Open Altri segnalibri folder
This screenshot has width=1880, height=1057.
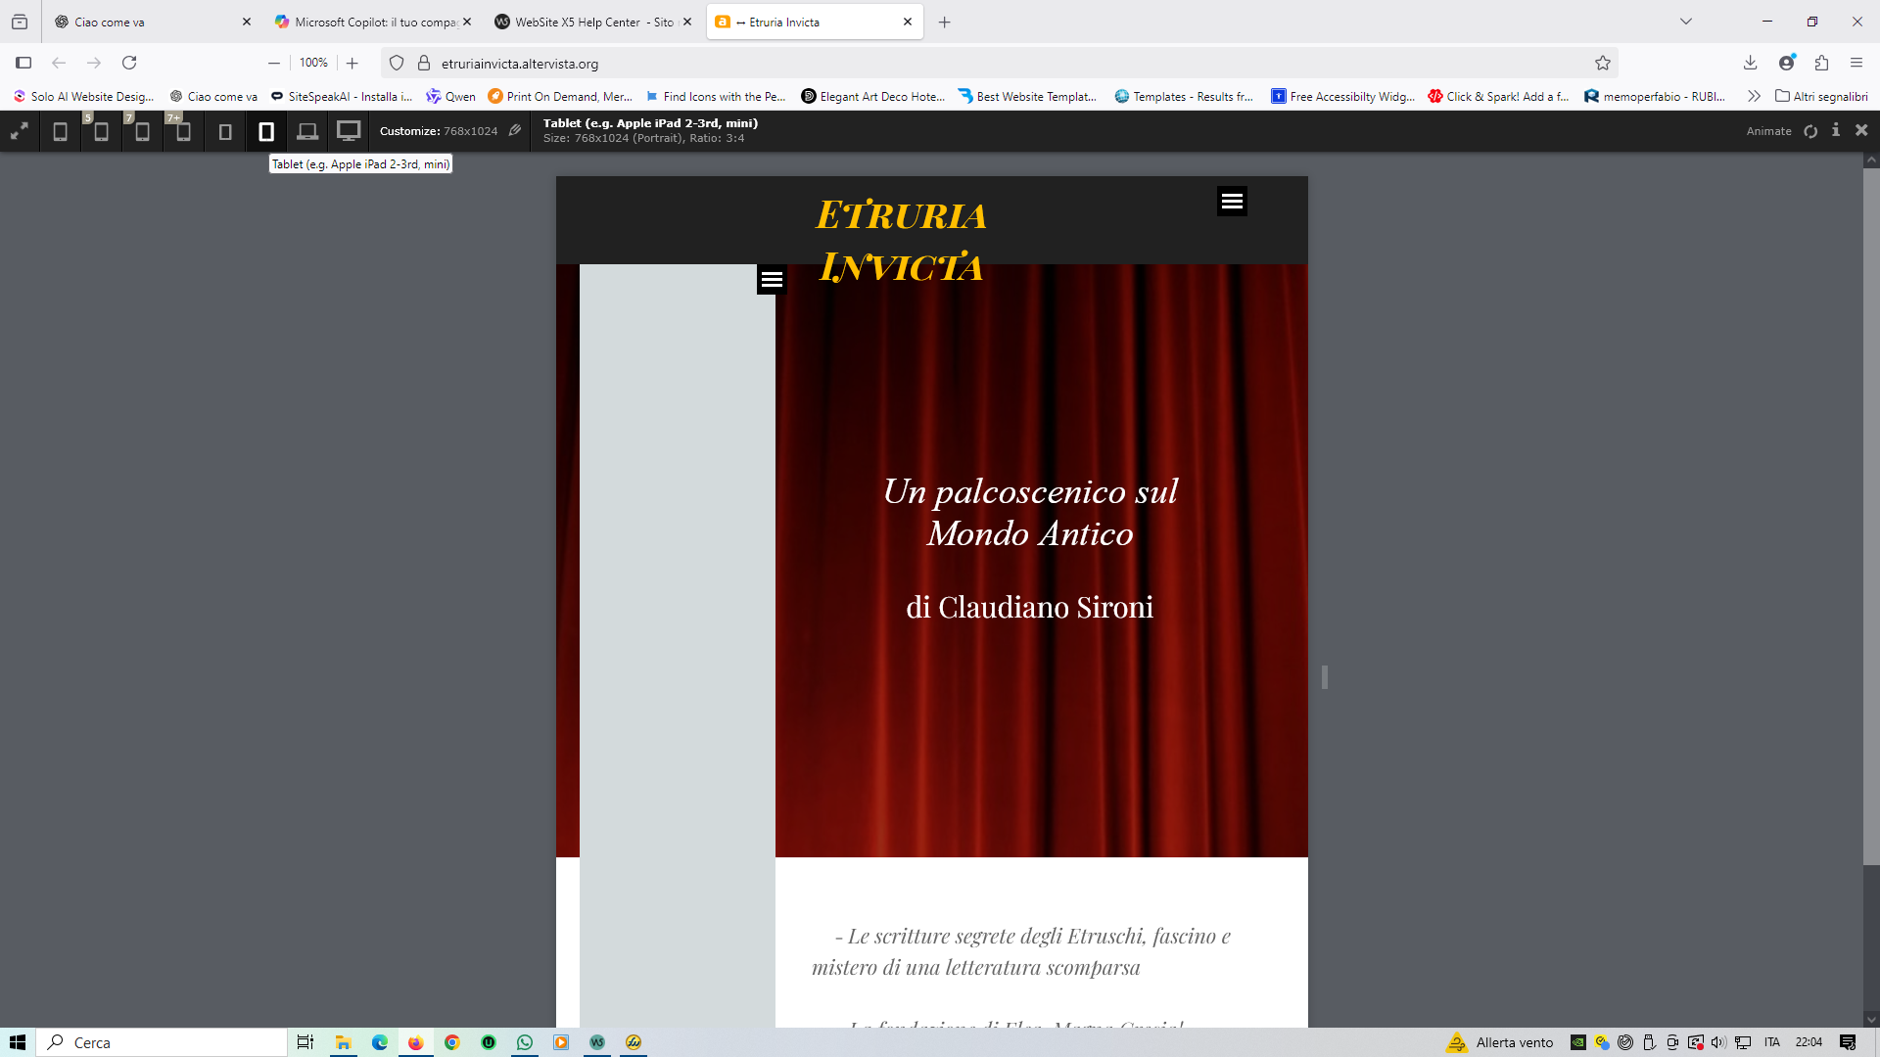[1821, 96]
